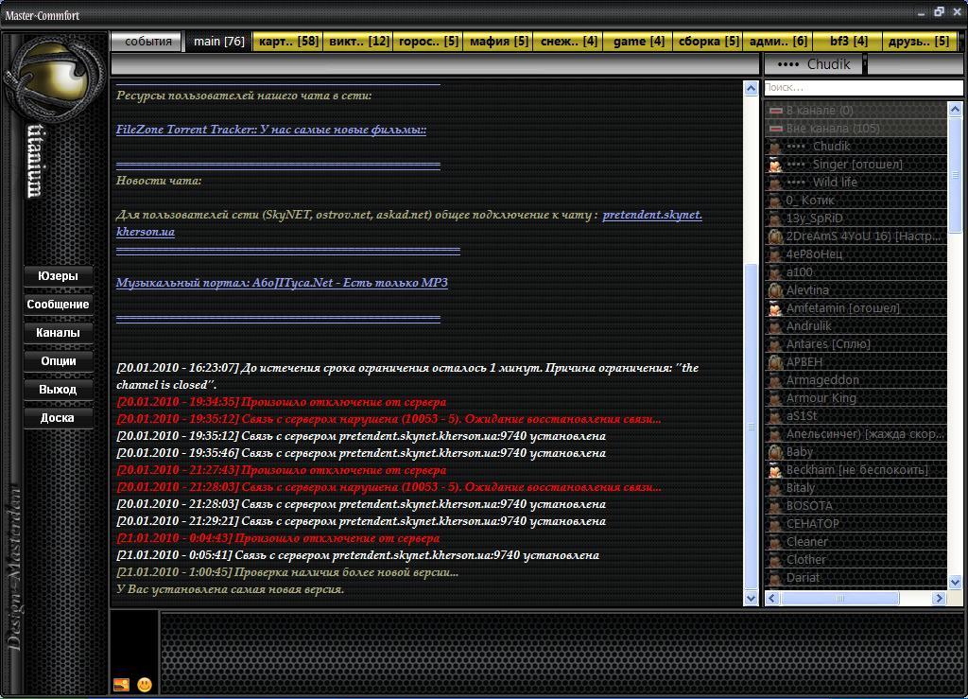Open the smiley emoticon picker

coord(145,684)
